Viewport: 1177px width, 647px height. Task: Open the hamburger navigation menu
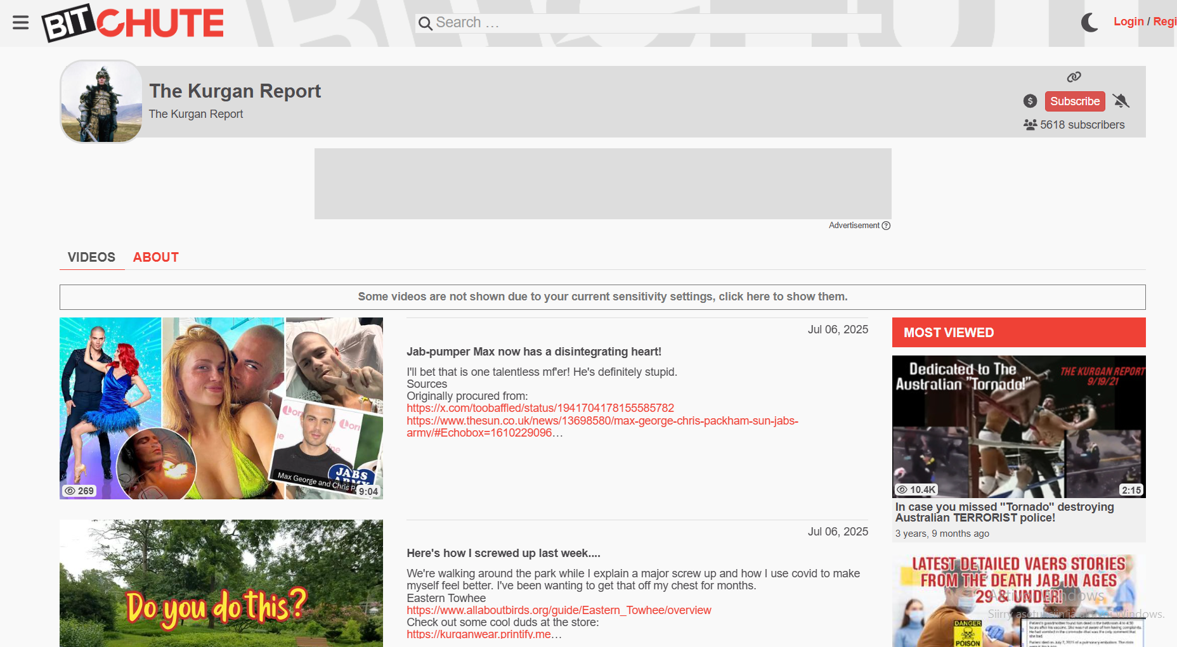[20, 23]
